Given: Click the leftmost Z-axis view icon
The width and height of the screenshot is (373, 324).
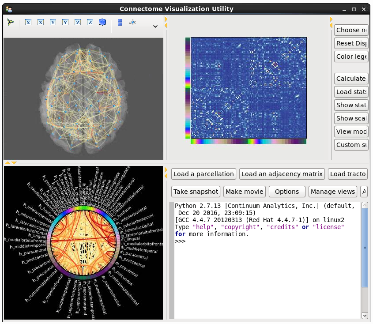Looking at the screenshot, I should pyautogui.click(x=78, y=23).
